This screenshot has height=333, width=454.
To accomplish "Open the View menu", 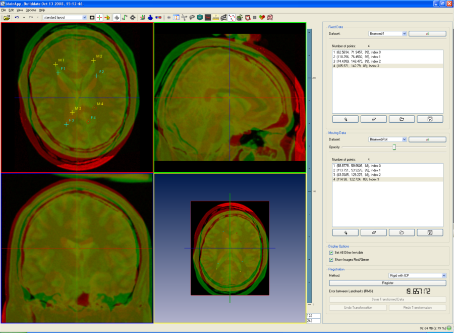I will tap(19, 10).
